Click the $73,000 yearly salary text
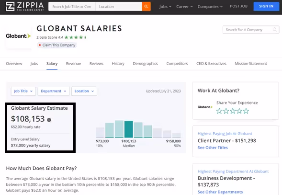This screenshot has width=282, height=195. tap(31, 145)
